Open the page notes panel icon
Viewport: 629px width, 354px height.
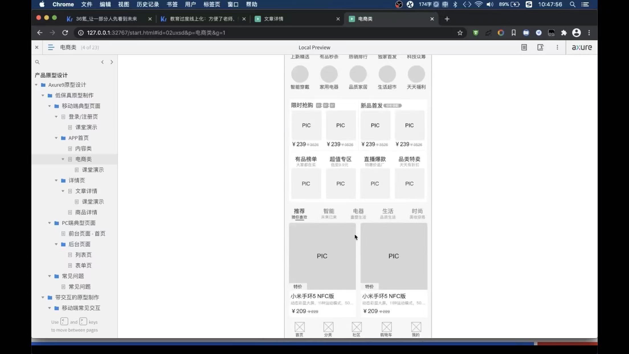click(524, 47)
